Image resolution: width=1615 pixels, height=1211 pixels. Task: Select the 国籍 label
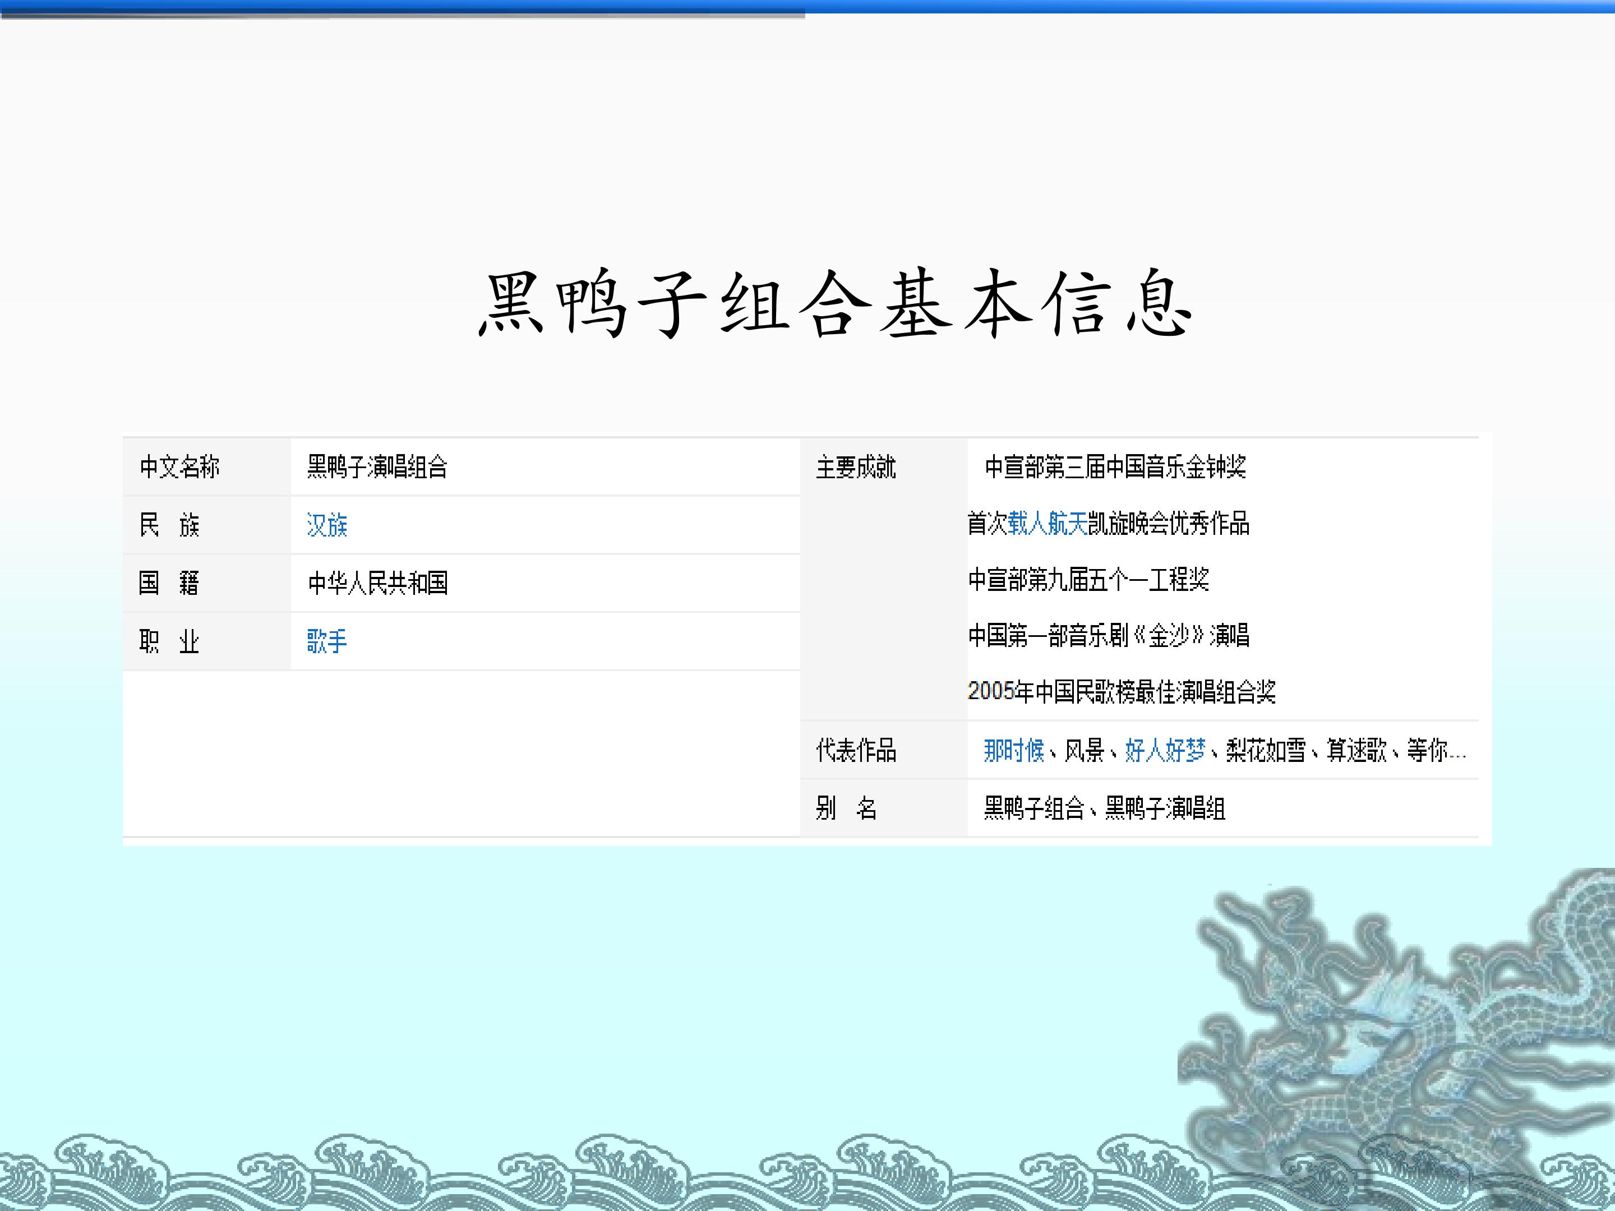[x=169, y=583]
